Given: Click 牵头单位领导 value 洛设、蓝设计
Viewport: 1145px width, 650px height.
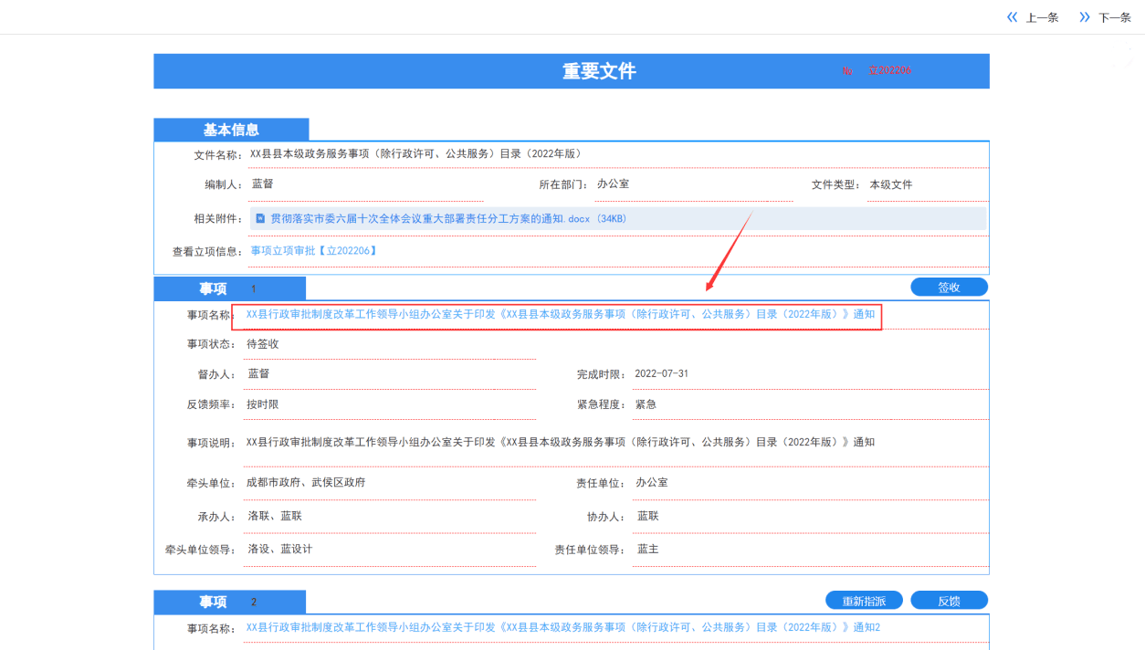Looking at the screenshot, I should pyautogui.click(x=280, y=550).
